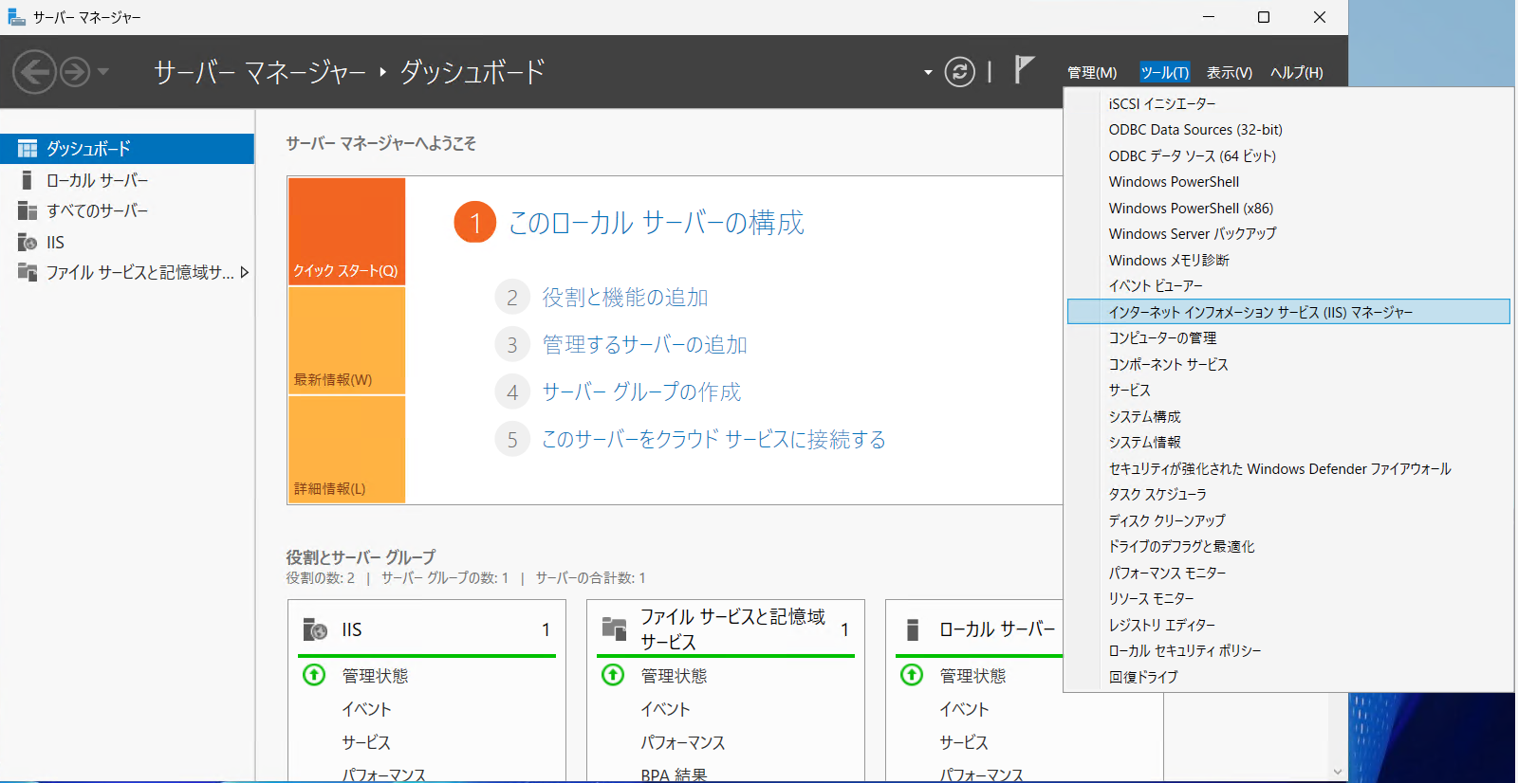Click the 管理するサーバーの追加 link
The width and height of the screenshot is (1518, 783).
coord(644,345)
